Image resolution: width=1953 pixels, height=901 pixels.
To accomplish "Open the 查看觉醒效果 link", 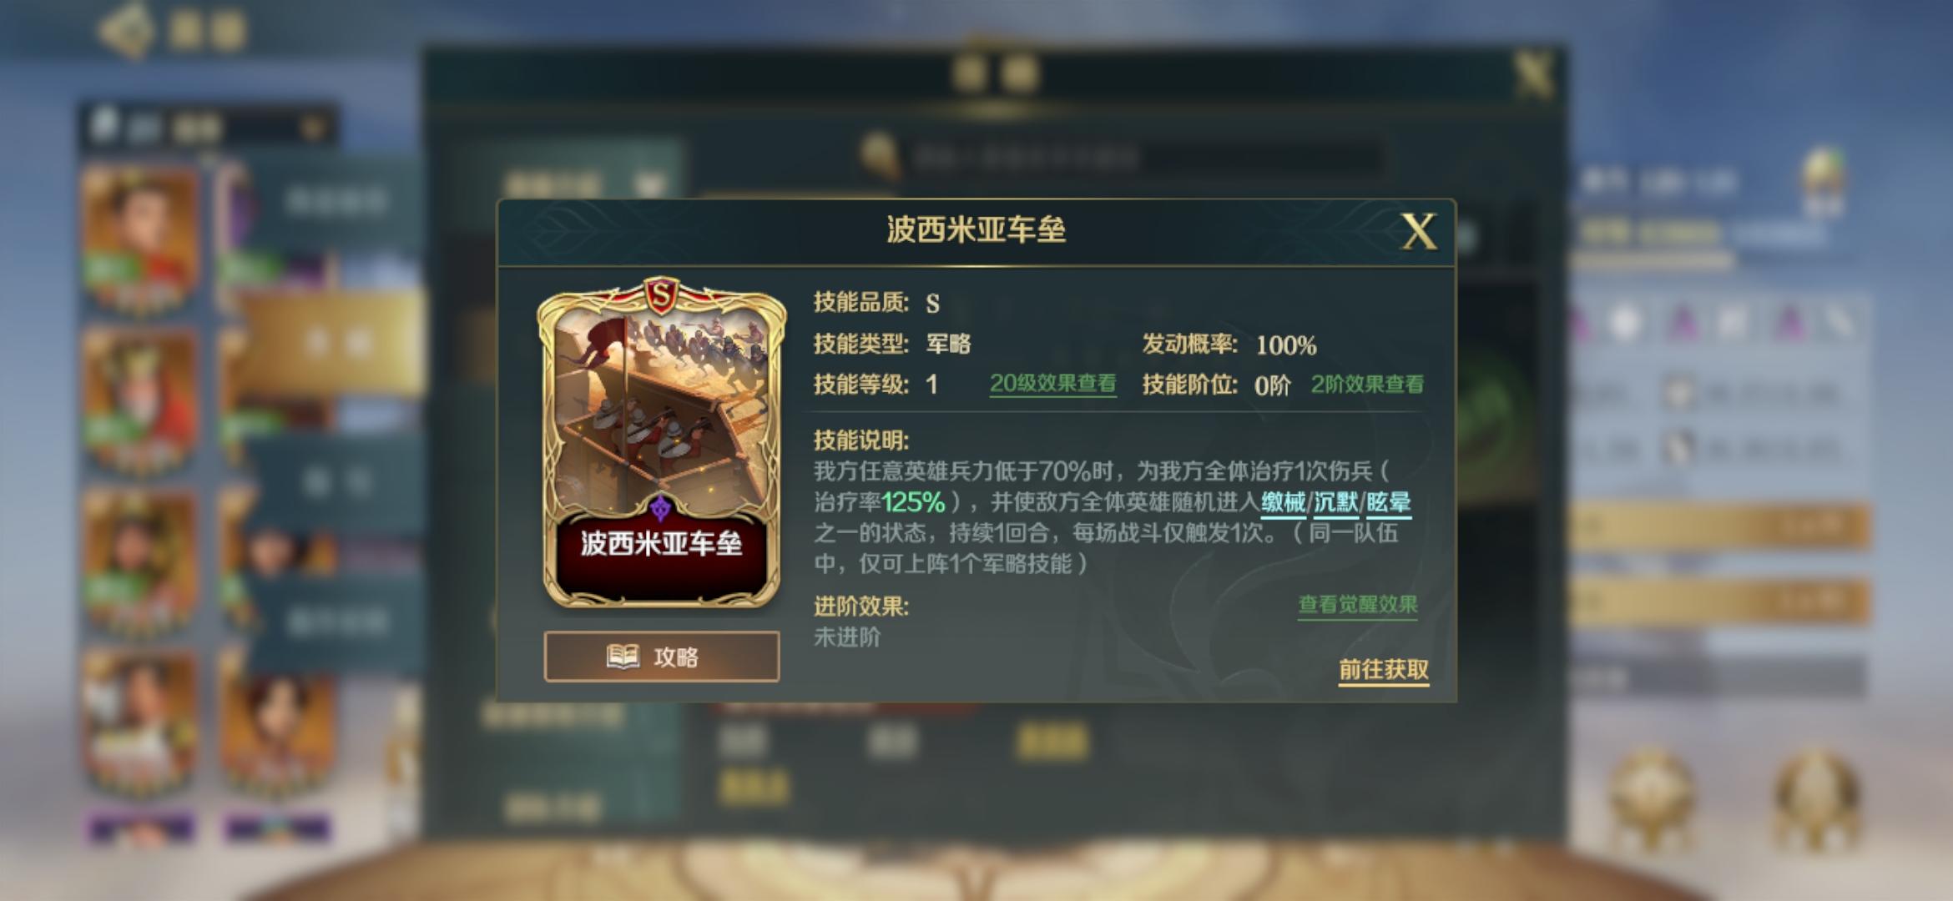I will click(1358, 605).
